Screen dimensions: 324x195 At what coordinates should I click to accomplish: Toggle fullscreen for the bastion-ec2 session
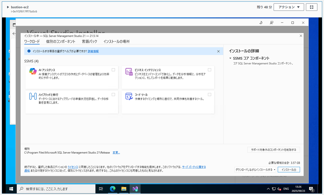312,7
